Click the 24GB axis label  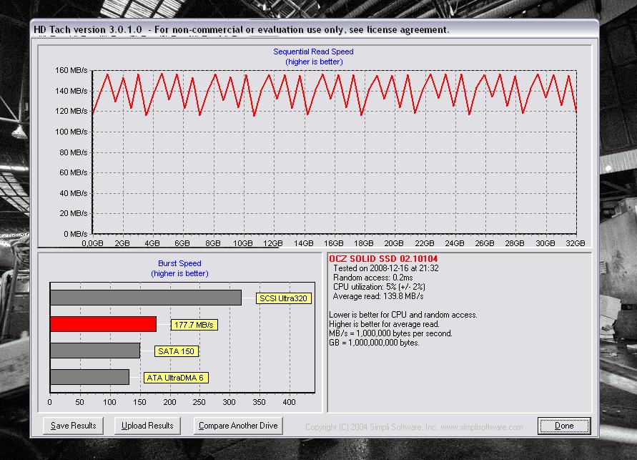(454, 243)
